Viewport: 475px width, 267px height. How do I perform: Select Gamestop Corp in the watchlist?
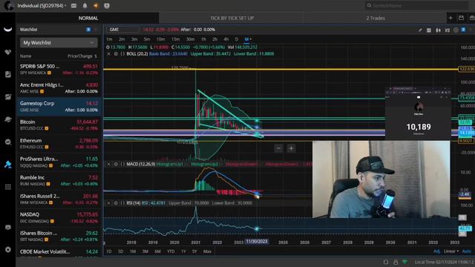(x=59, y=106)
